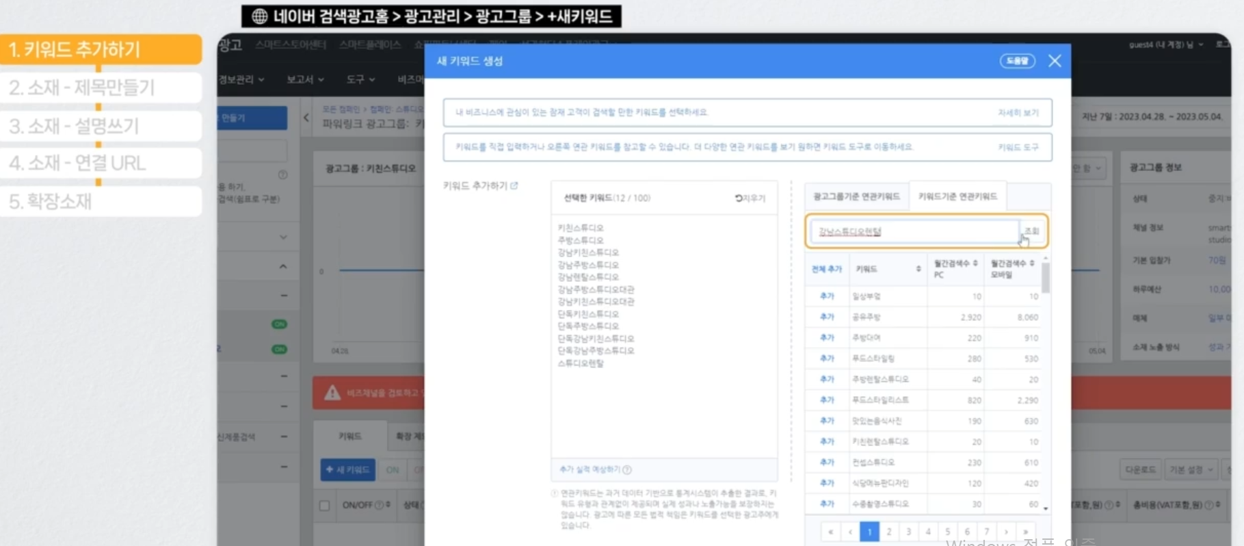Viewport: 1244px width, 546px height.
Task: Open the guest4 account dropdown
Action: pos(1166,44)
